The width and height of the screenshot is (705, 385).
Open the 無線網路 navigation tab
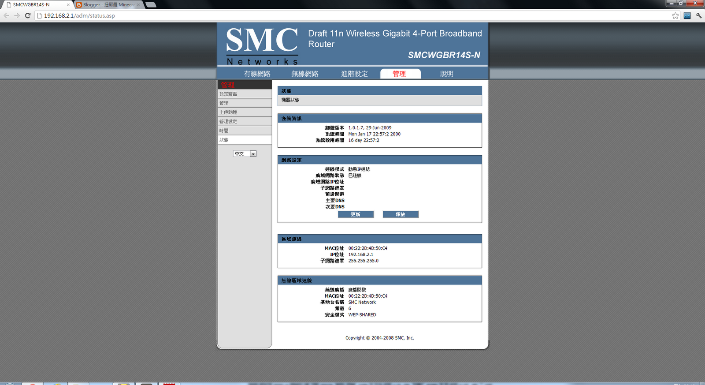[305, 74]
